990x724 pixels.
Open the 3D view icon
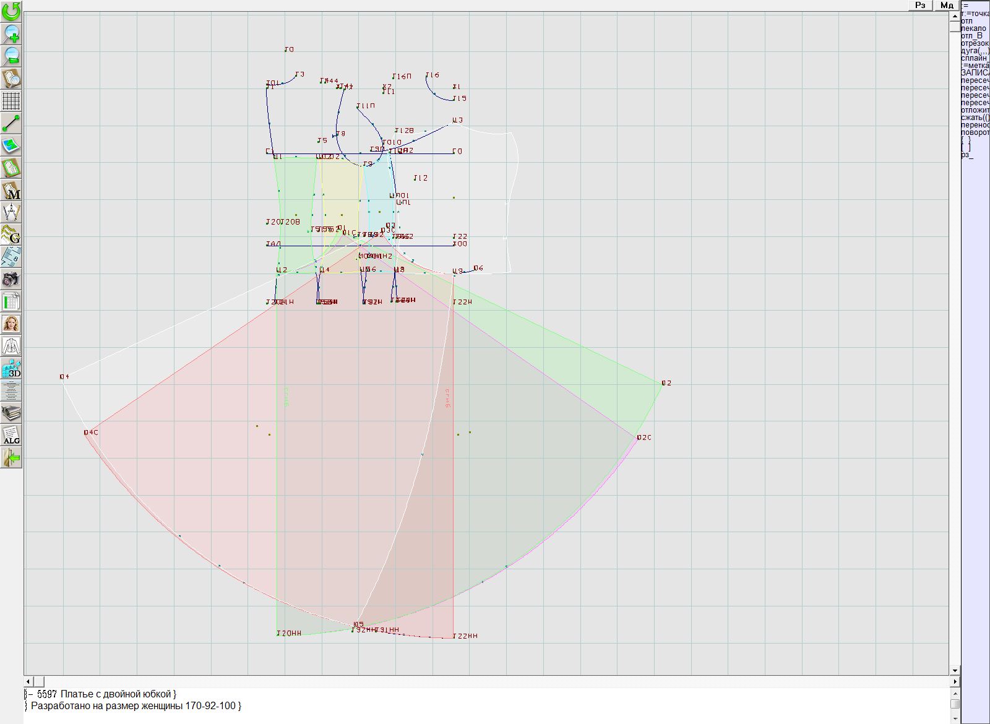click(x=11, y=369)
